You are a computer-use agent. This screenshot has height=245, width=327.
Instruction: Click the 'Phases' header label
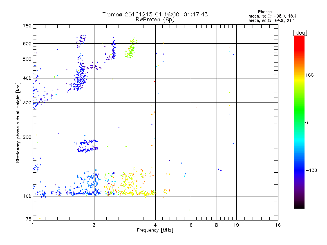click(264, 12)
